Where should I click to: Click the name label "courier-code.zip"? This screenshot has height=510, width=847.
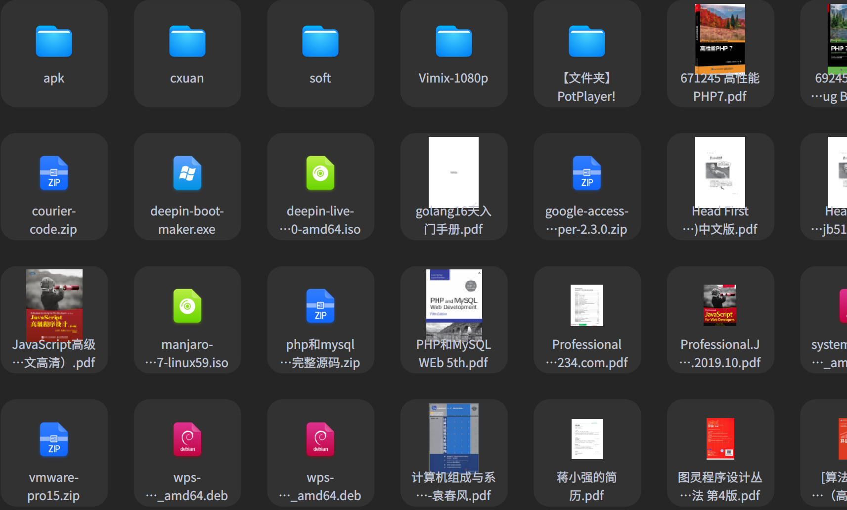click(x=54, y=220)
